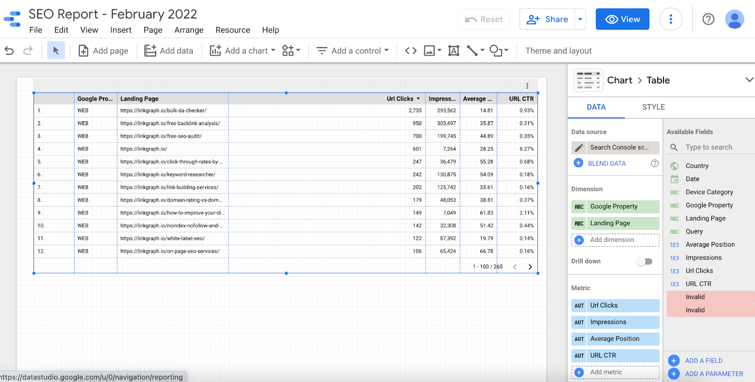The image size is (755, 382).
Task: Expand the shape tool dropdown arrow
Action: coord(506,50)
